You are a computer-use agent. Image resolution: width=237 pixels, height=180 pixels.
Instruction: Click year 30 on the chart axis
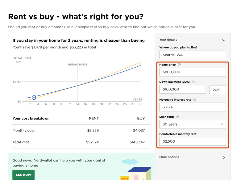(x=141, y=104)
